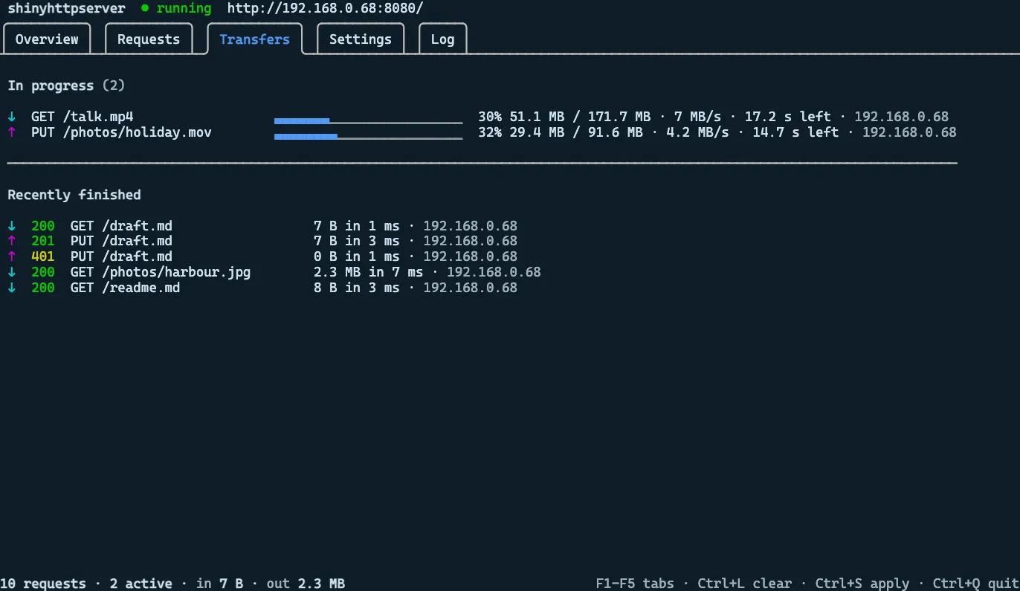The width and height of the screenshot is (1020, 591).
Task: Click "out 2.3 MB" in the status bar
Action: [x=306, y=584]
